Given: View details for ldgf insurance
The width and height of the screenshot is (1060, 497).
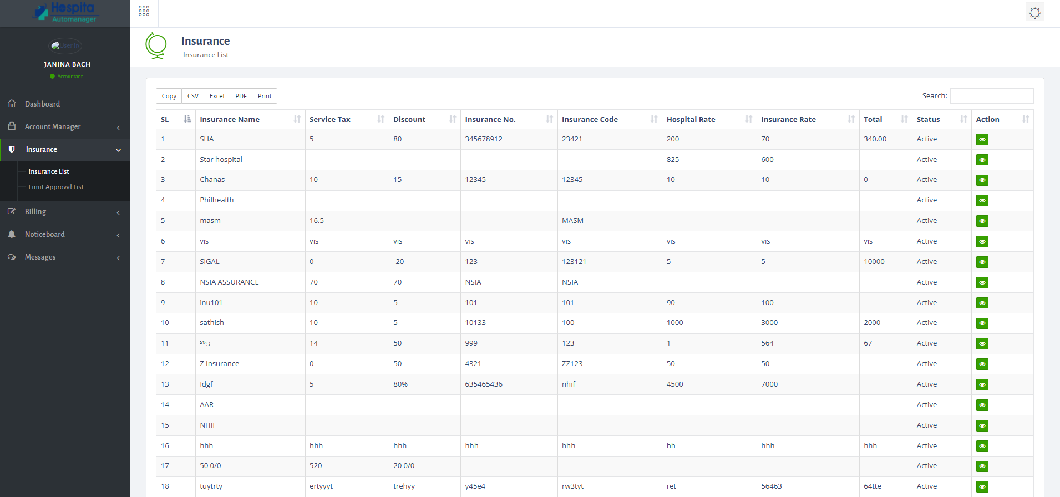Looking at the screenshot, I should click(982, 385).
